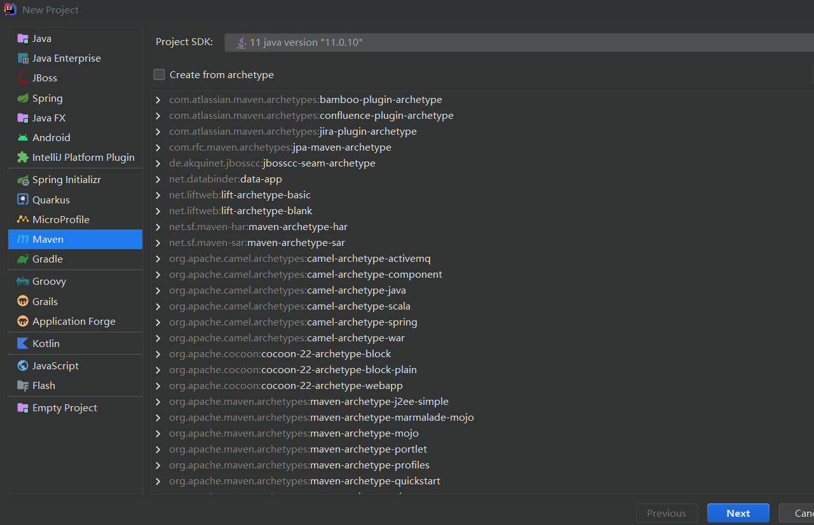Select the Kotlin project type
The width and height of the screenshot is (814, 525).
pos(75,343)
